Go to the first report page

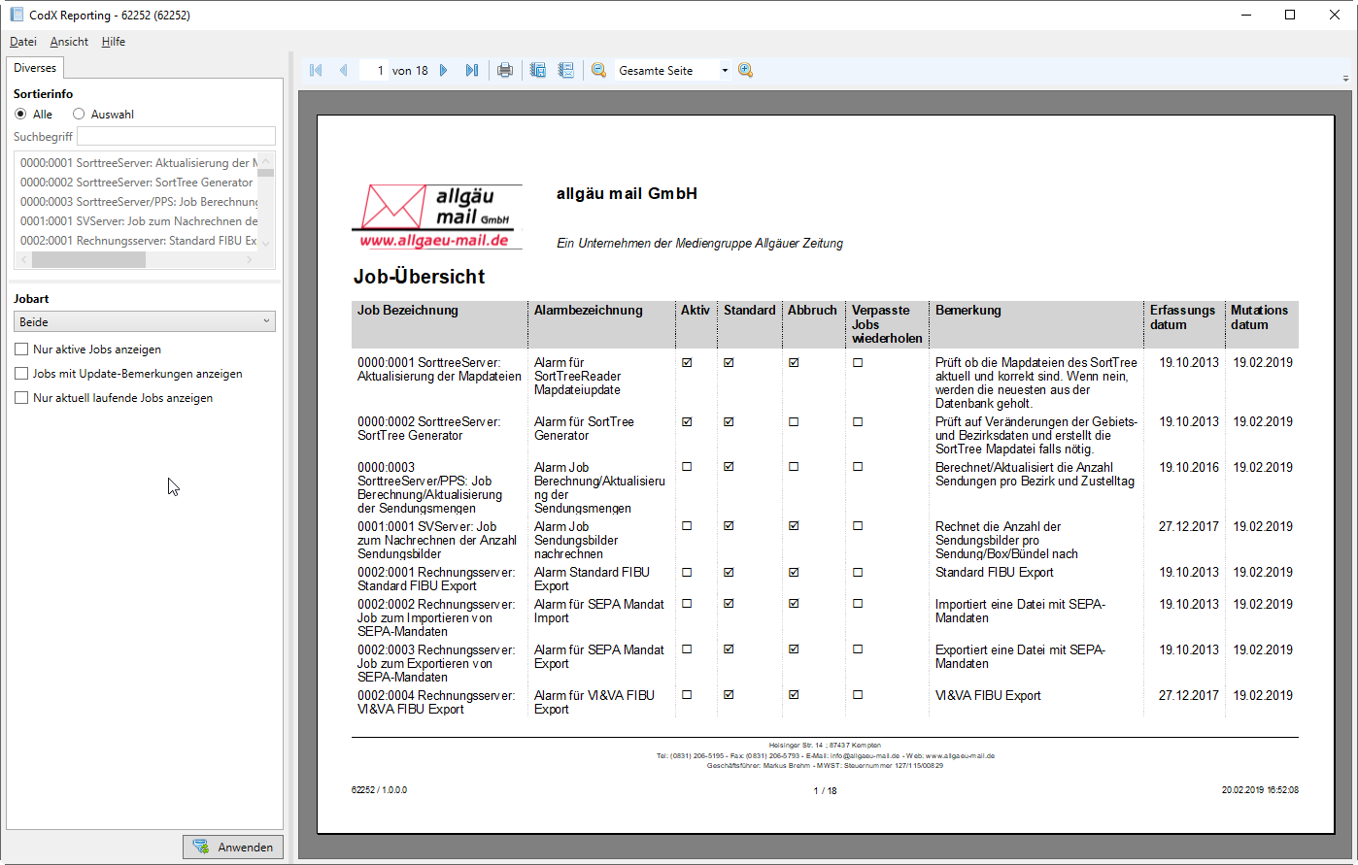tap(316, 70)
